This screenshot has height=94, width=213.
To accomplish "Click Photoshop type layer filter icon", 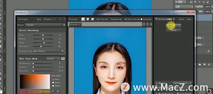I will coord(199,2).
